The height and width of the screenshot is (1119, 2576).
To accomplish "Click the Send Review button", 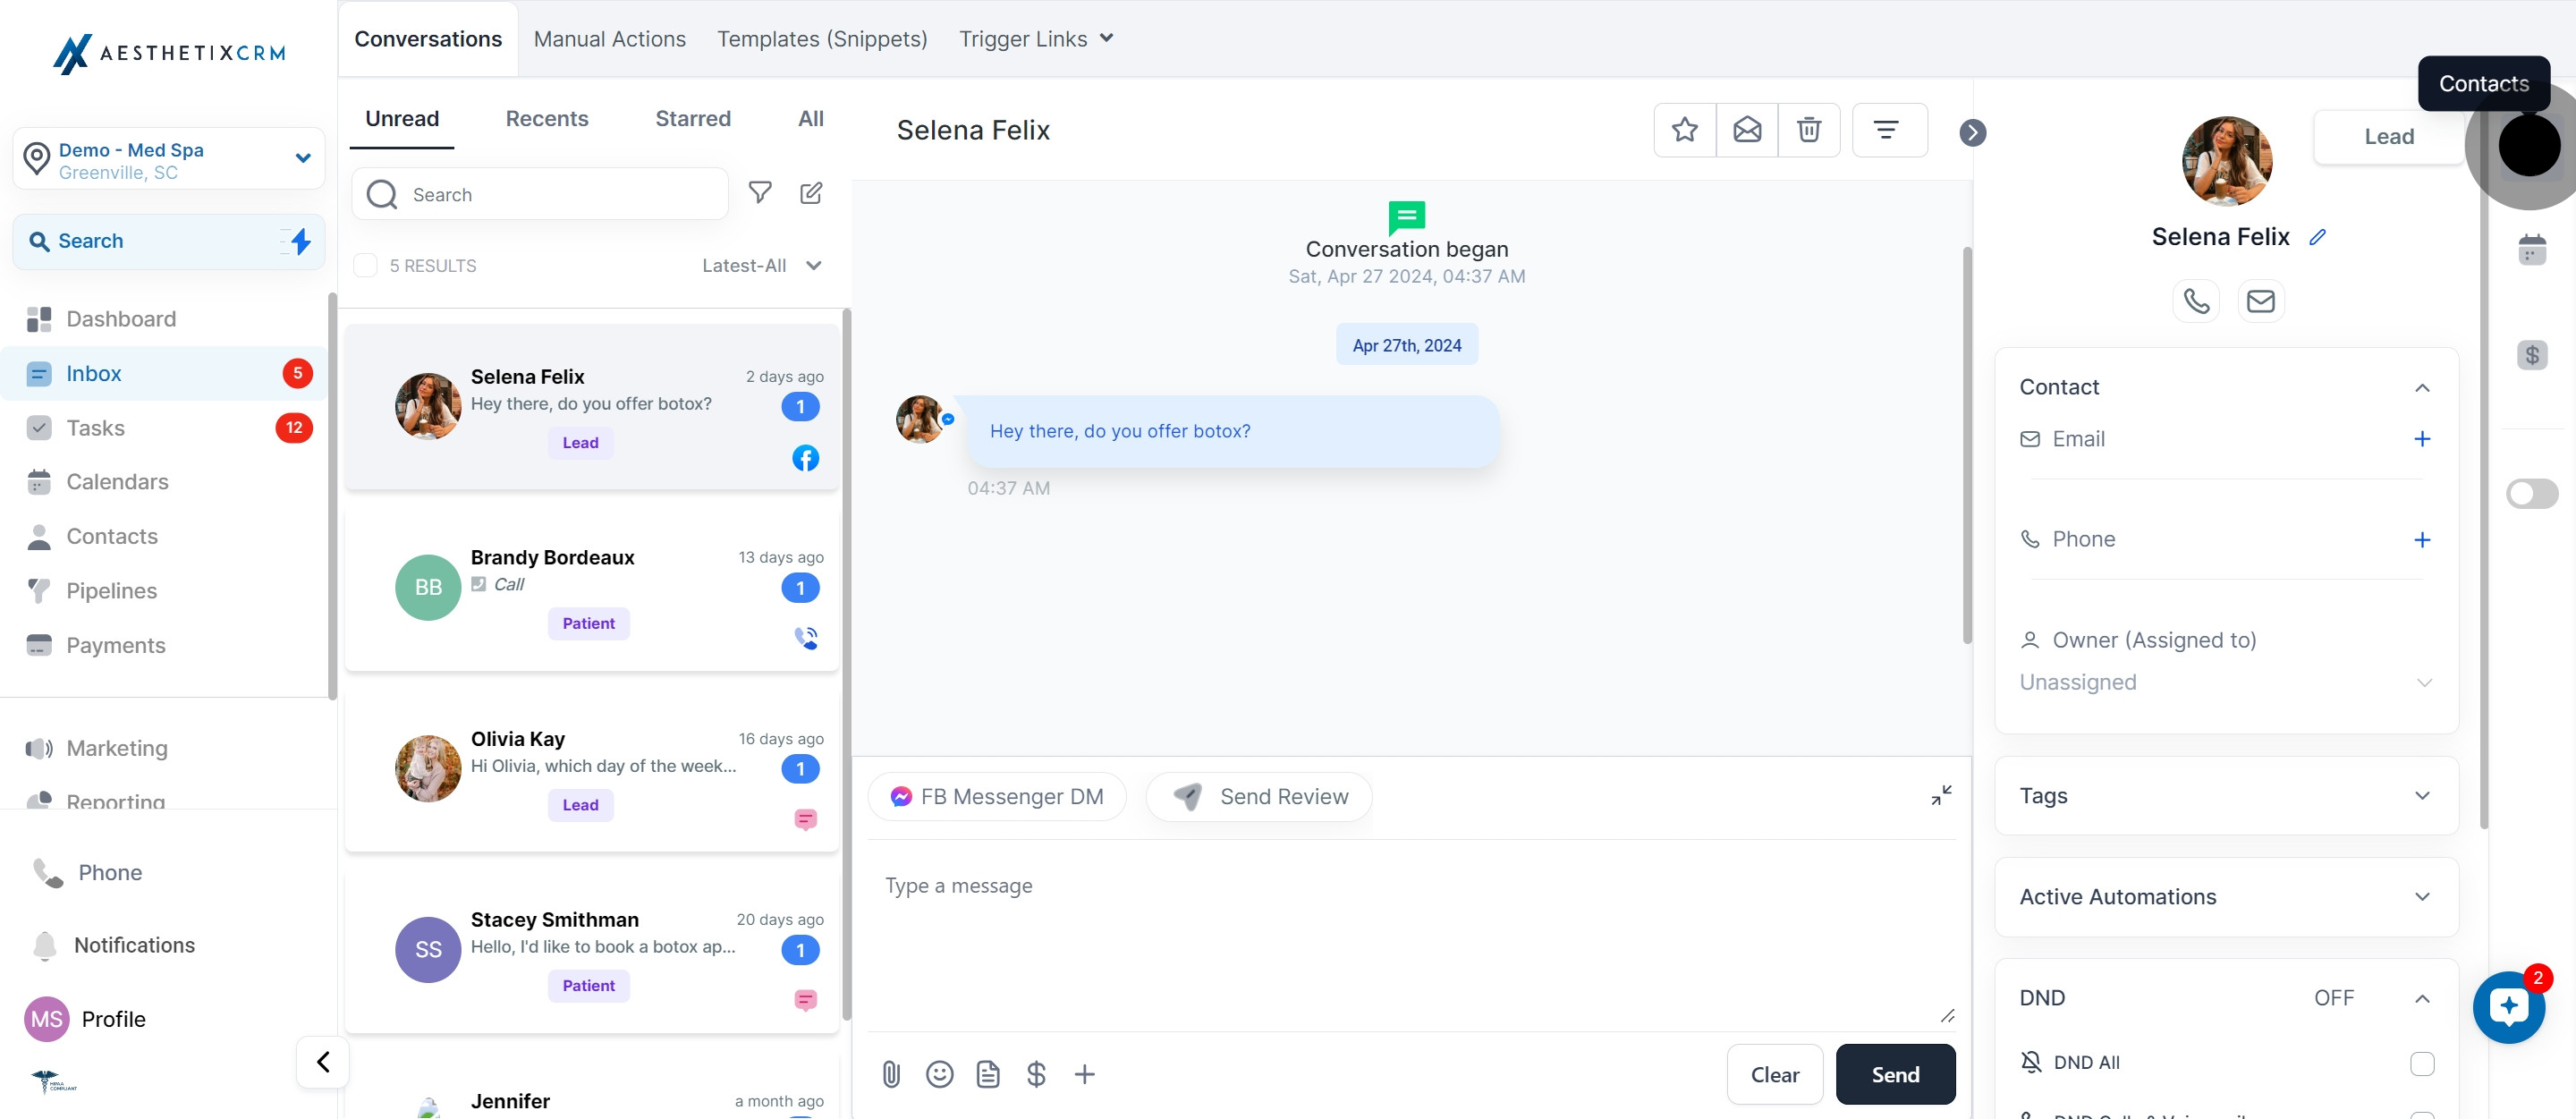I will pyautogui.click(x=1259, y=797).
